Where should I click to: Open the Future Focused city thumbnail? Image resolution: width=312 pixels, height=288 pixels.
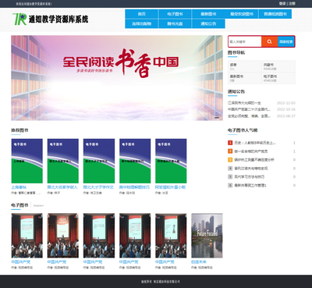tap(207, 236)
